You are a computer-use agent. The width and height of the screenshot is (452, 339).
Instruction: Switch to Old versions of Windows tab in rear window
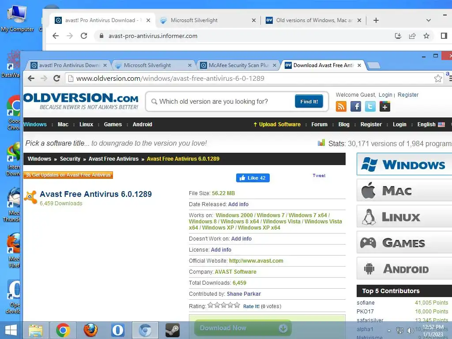tap(314, 20)
